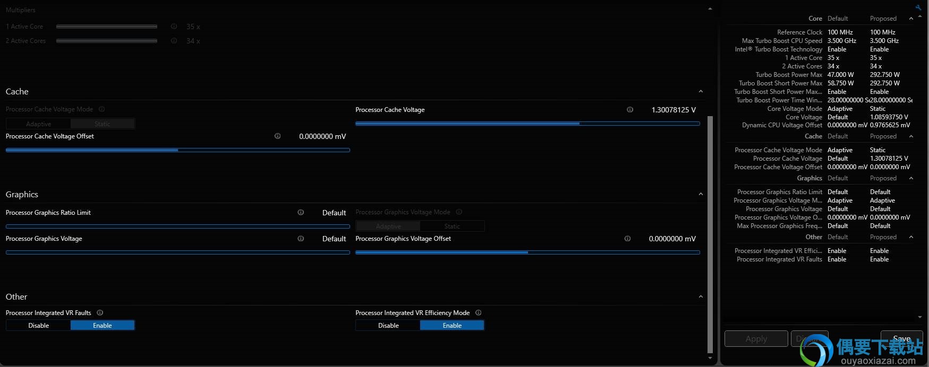Set Processor Graphics Voltage Mode to Static

click(452, 226)
